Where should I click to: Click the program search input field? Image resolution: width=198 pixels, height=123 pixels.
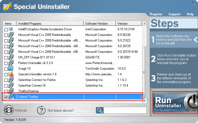125,110
